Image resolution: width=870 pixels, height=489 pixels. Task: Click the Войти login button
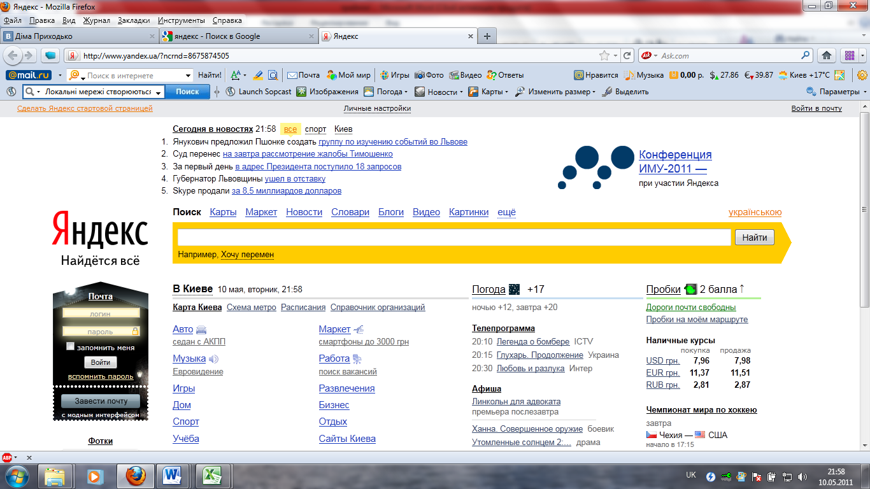101,362
